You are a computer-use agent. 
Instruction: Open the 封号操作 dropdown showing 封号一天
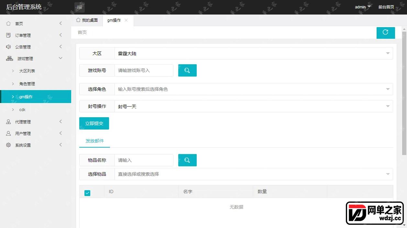(254, 106)
